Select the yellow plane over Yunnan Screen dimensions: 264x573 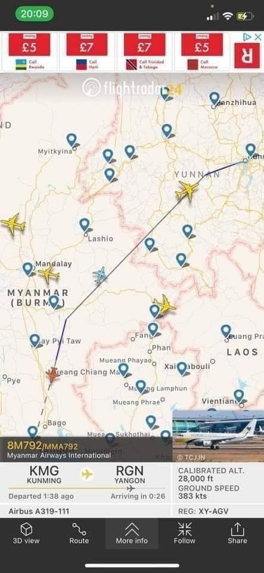click(x=187, y=190)
